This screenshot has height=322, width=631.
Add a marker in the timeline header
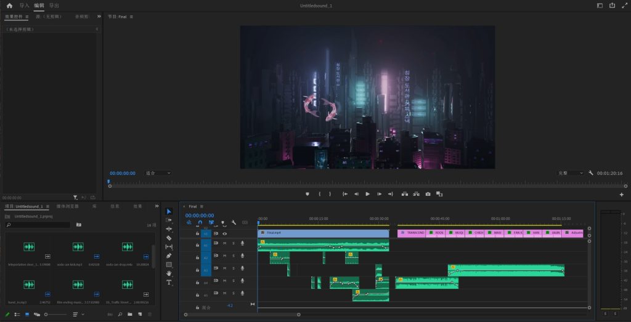(x=222, y=222)
